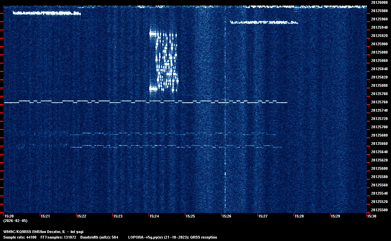Select the 28125760 frequency scale label

379,102
